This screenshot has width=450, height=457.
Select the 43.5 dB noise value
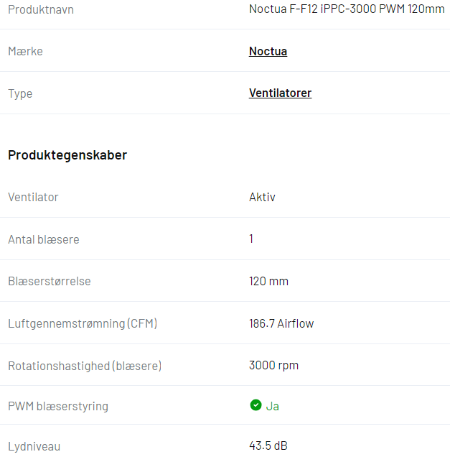(x=268, y=446)
